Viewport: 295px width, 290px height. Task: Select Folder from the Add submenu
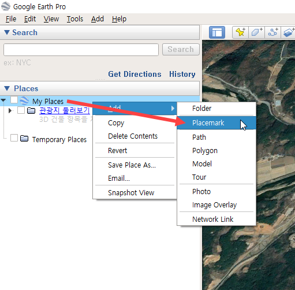click(x=216, y=109)
